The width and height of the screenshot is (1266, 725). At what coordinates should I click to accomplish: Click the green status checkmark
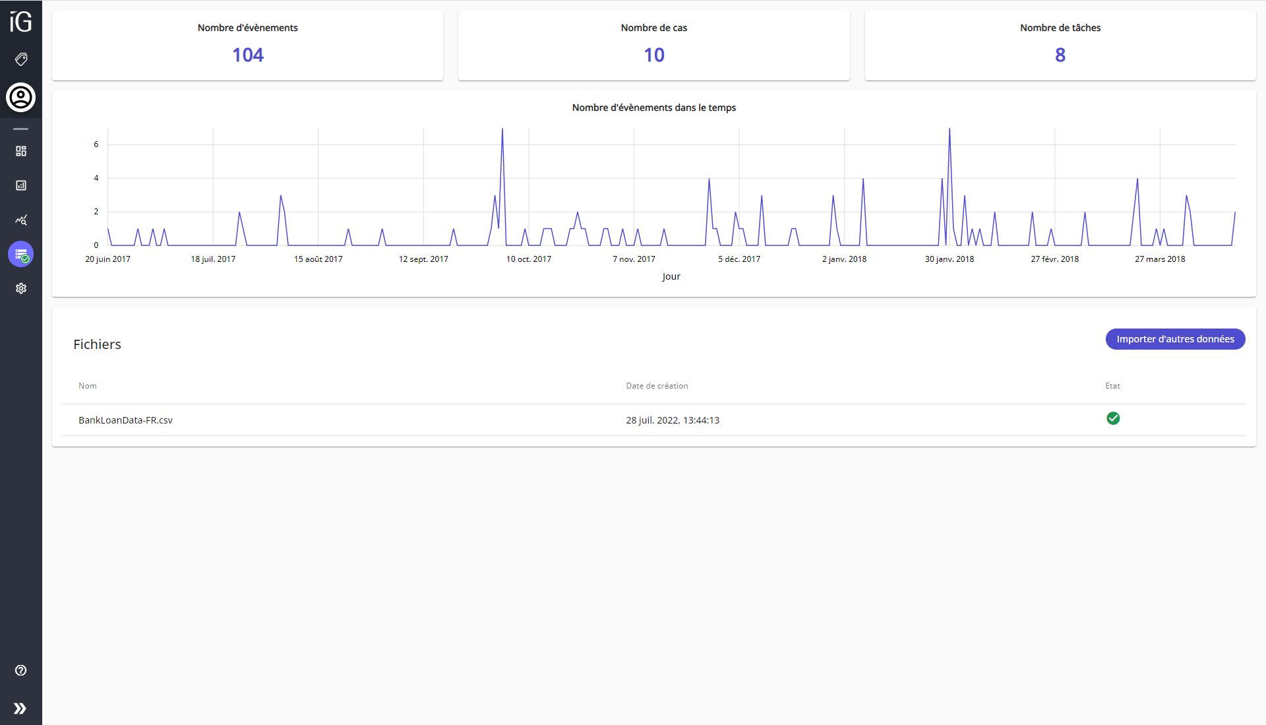1113,418
